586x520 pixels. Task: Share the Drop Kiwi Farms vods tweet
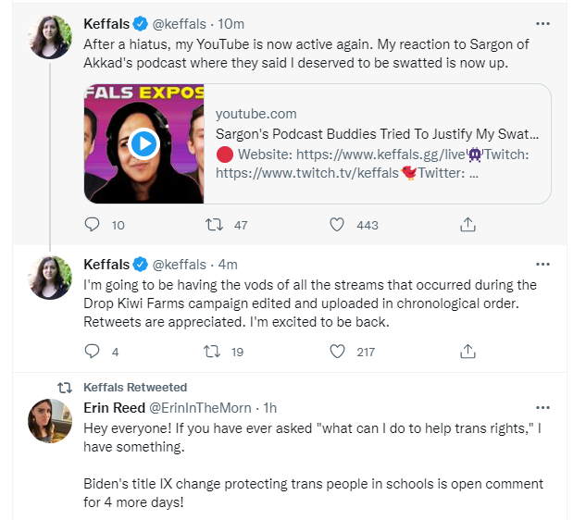click(468, 352)
